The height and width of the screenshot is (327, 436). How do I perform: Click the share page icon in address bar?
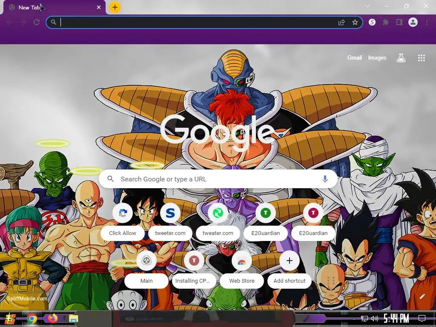[x=341, y=22]
